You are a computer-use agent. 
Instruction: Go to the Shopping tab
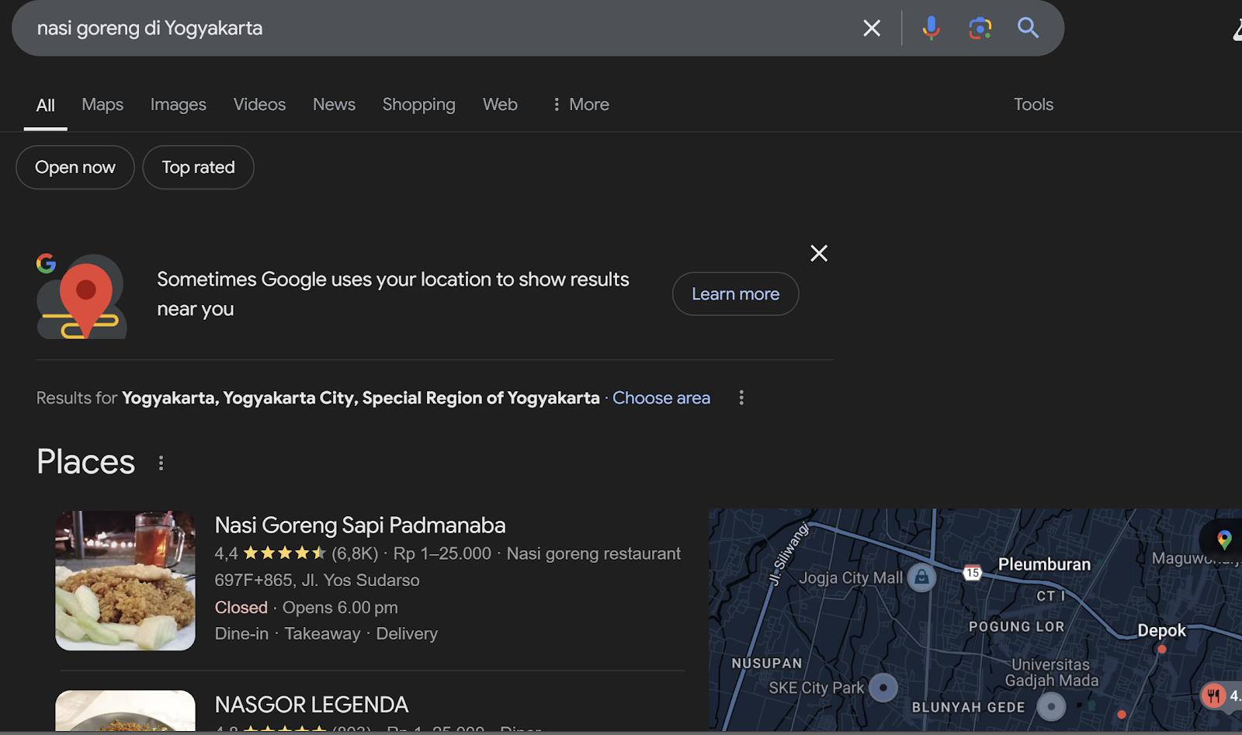(x=418, y=104)
